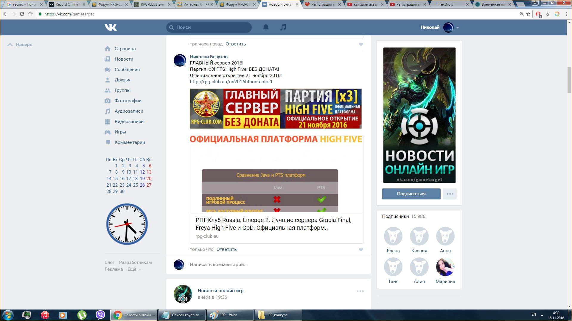572x321 pixels.
Task: Click the Поиск search field
Action: 209,27
